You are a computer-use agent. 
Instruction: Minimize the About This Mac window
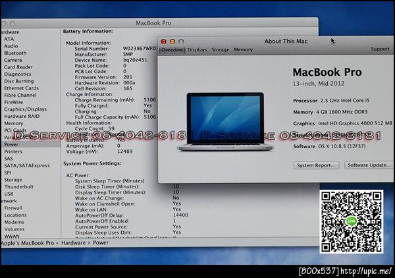tap(172, 42)
